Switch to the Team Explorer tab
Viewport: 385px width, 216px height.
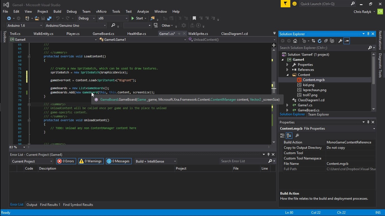pos(318,114)
